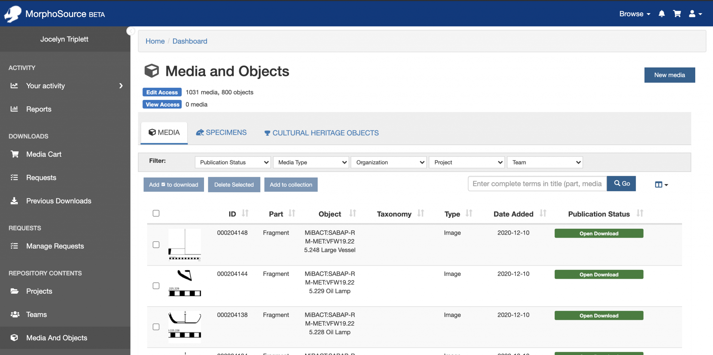Open the Publication Status filter dropdown
Viewport: 713px width, 355px height.
pos(232,162)
